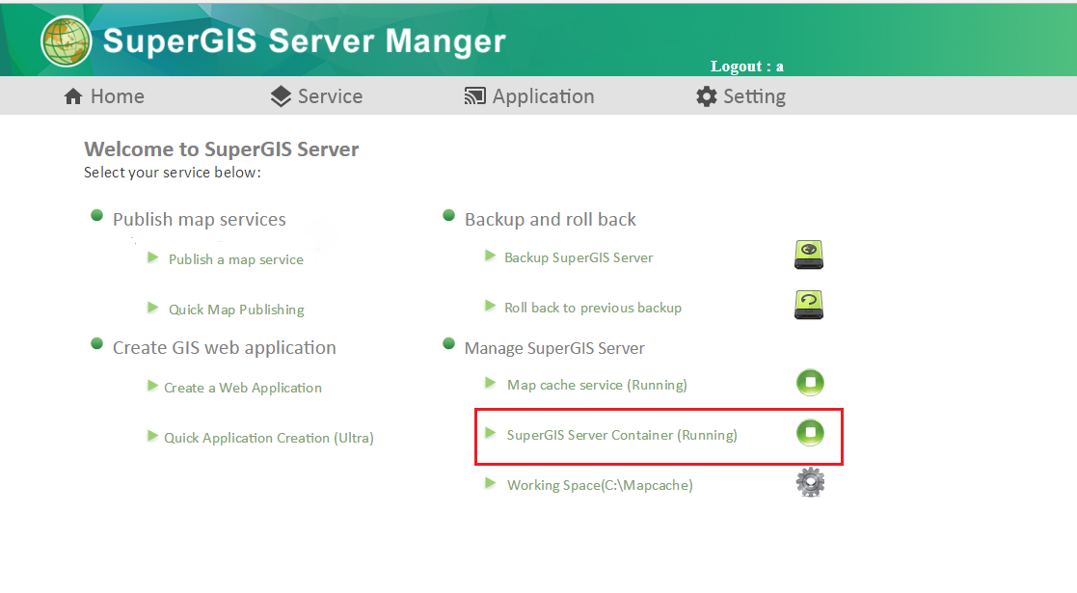Stop the SuperGIS Server Container
Image resolution: width=1077 pixels, height=593 pixels.
(811, 432)
